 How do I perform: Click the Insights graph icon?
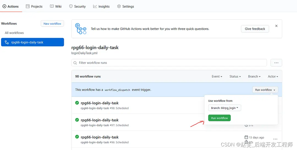click(95, 6)
